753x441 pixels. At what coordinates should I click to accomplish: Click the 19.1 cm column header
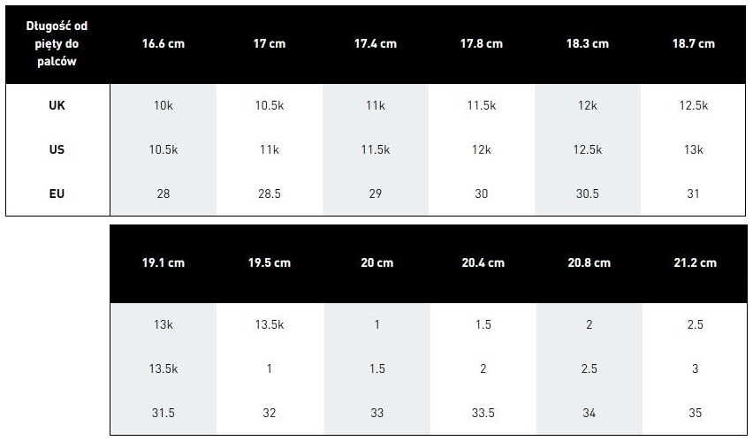[x=163, y=263]
